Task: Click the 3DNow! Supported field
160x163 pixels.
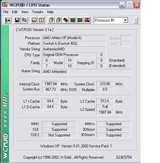Action: tap(113, 130)
